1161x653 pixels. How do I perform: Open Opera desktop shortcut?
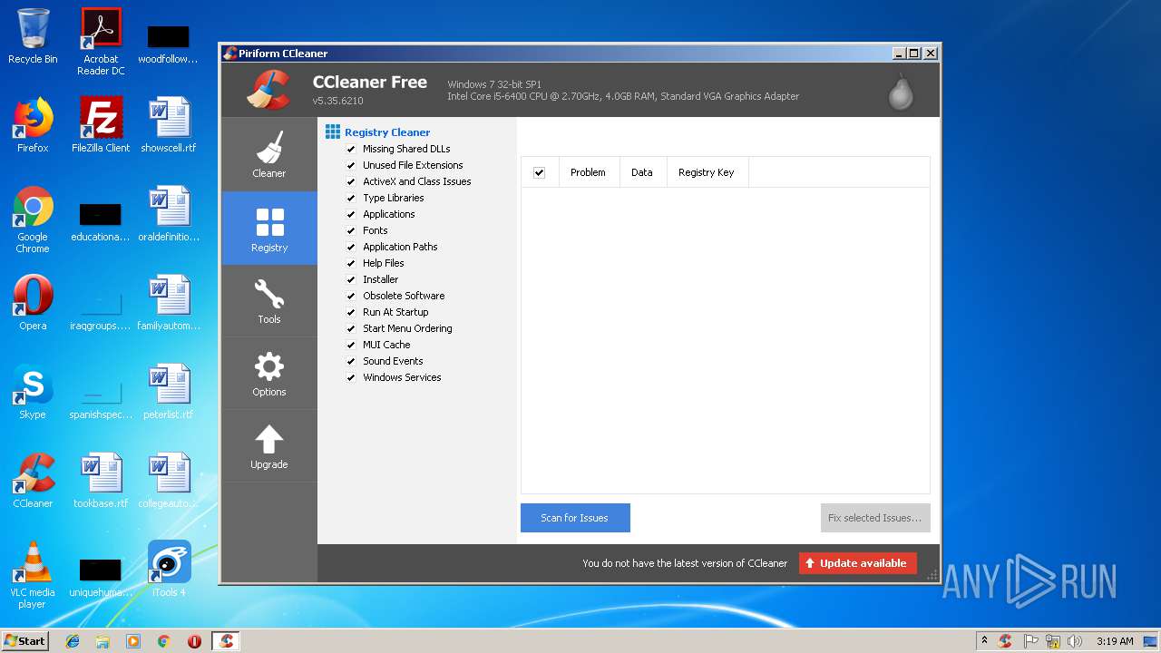pyautogui.click(x=33, y=303)
